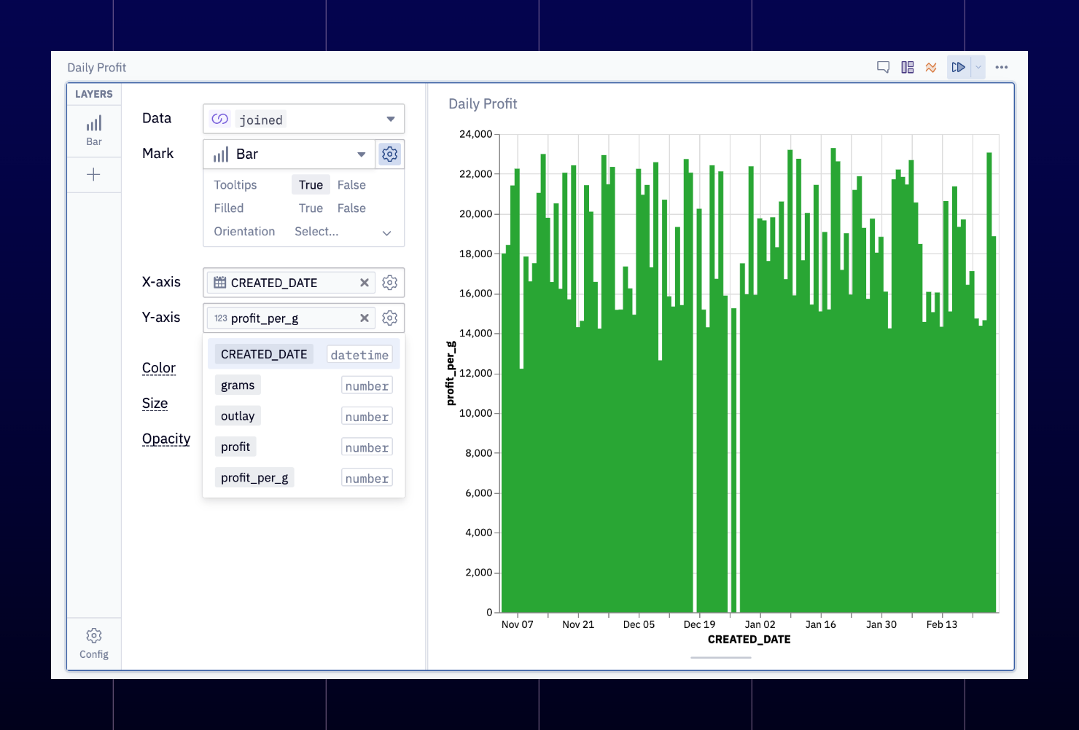Add a new layer with the plus icon
The image size is (1079, 730).
pos(93,174)
